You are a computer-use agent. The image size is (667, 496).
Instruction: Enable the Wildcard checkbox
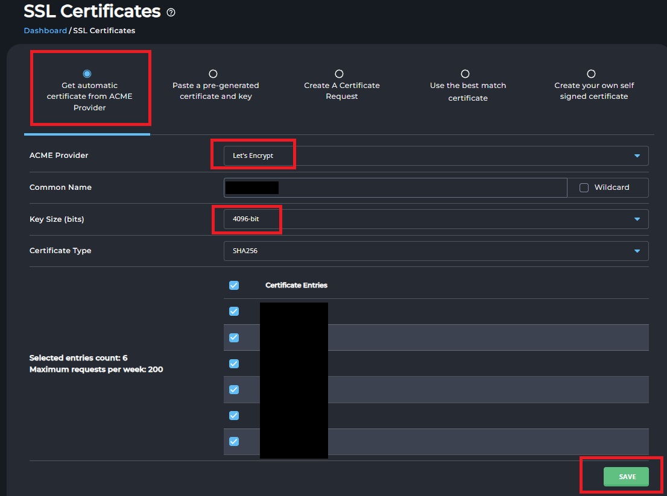click(584, 187)
